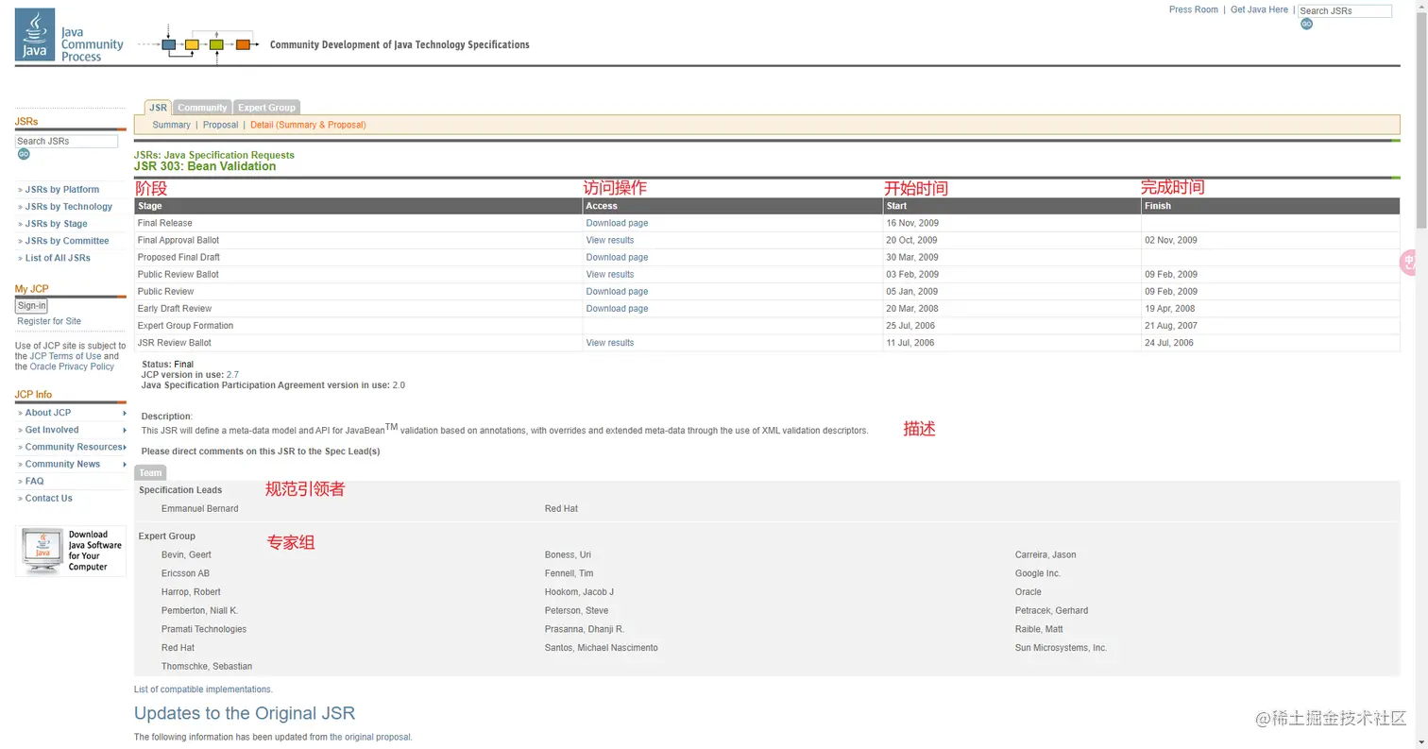Click the Register for Site link
The image size is (1428, 749).
[x=49, y=321]
